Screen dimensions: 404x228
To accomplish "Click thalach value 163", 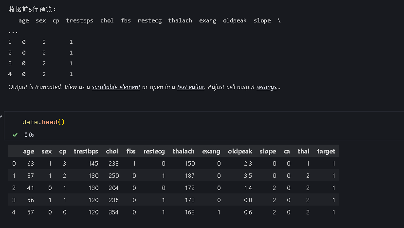I will click(x=190, y=212).
